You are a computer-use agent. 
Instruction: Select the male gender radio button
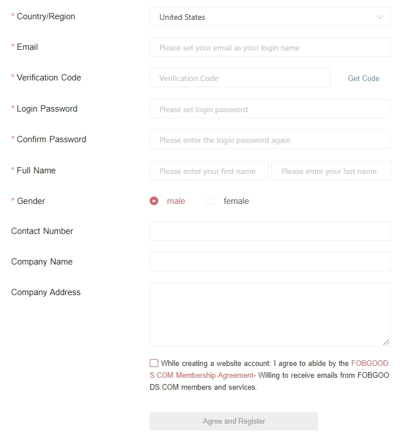[154, 201]
